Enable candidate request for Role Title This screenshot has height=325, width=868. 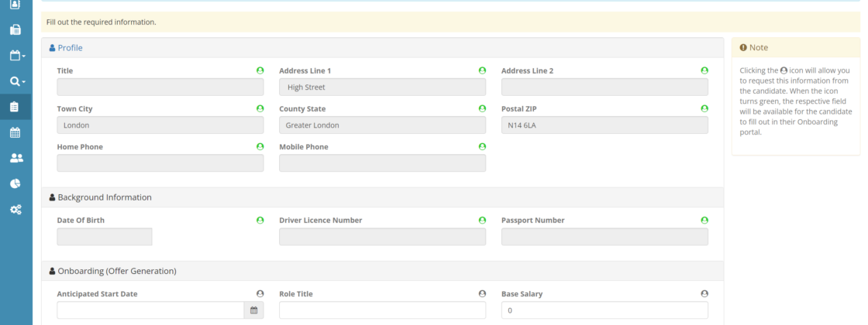[482, 294]
